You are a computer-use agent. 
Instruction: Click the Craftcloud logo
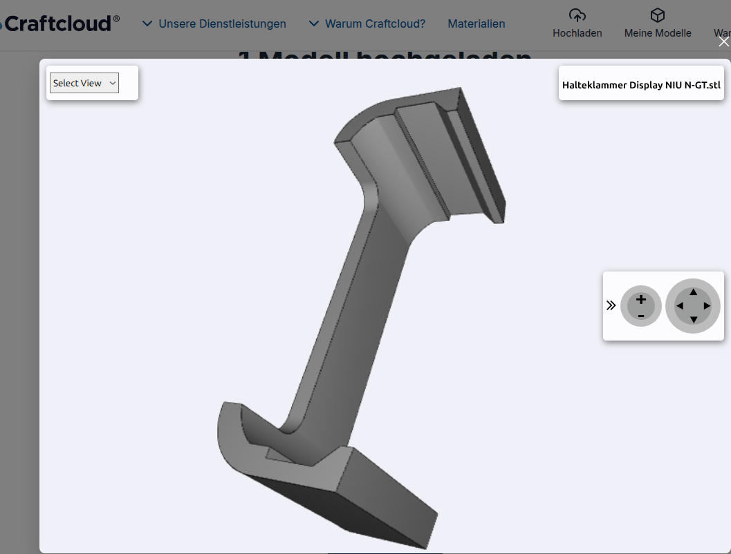pos(59,23)
